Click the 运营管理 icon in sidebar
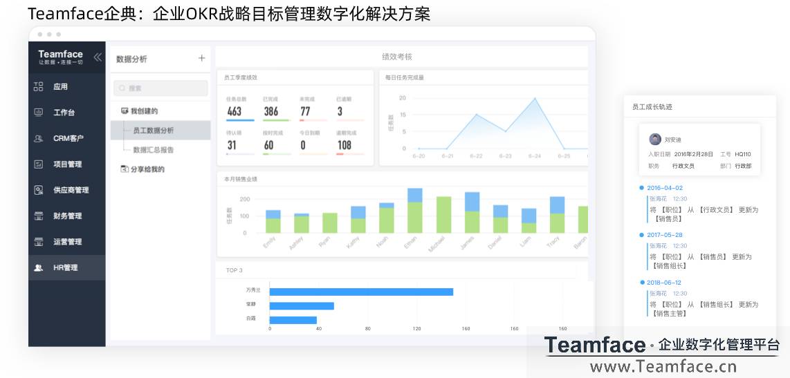The image size is (790, 378). tap(38, 242)
